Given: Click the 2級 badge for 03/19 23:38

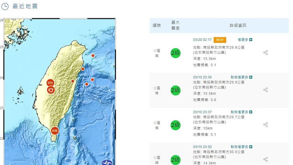Looking at the screenshot, I should (x=175, y=90).
